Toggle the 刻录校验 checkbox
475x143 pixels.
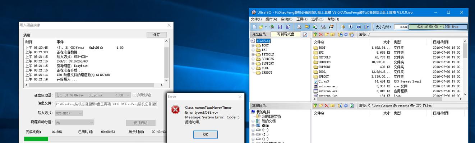[135, 95]
